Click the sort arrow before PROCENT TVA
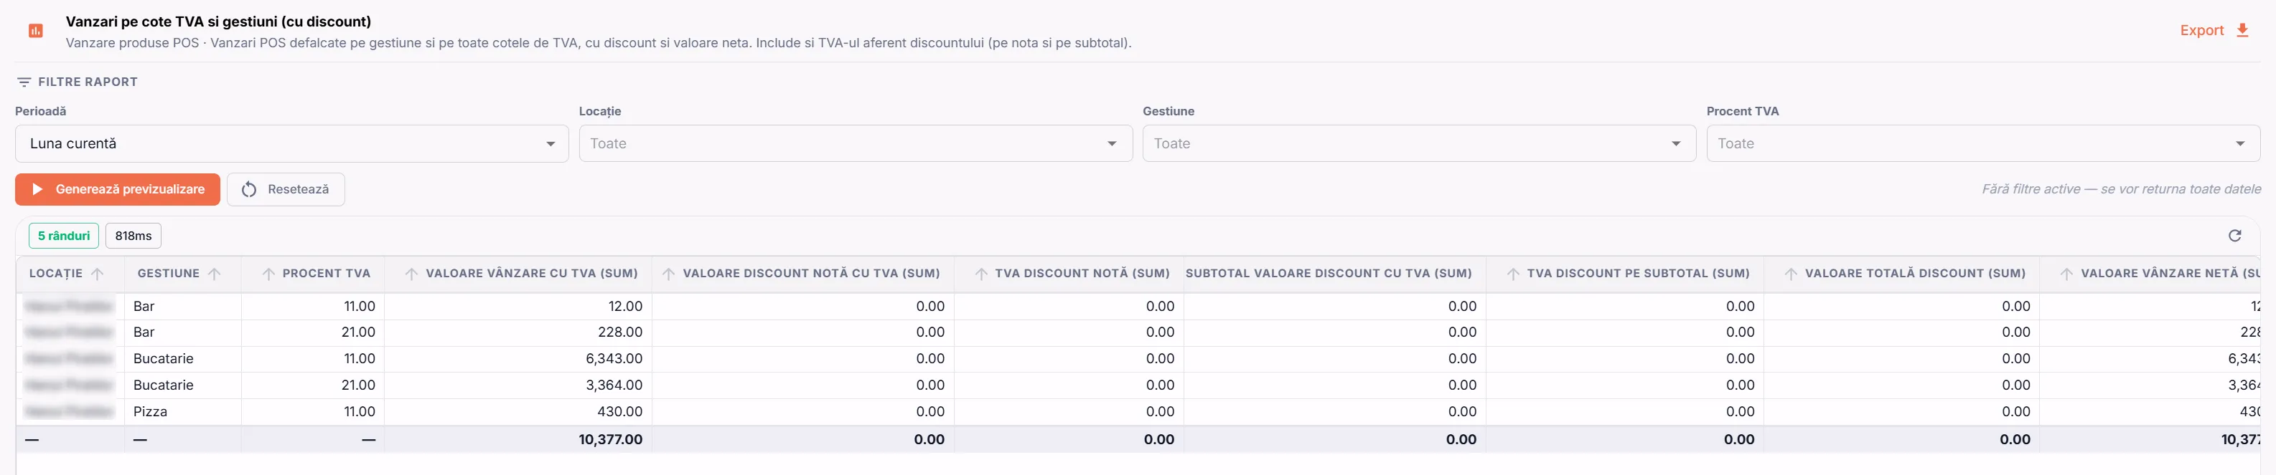Screen dimensions: 2276x475 tap(268, 274)
